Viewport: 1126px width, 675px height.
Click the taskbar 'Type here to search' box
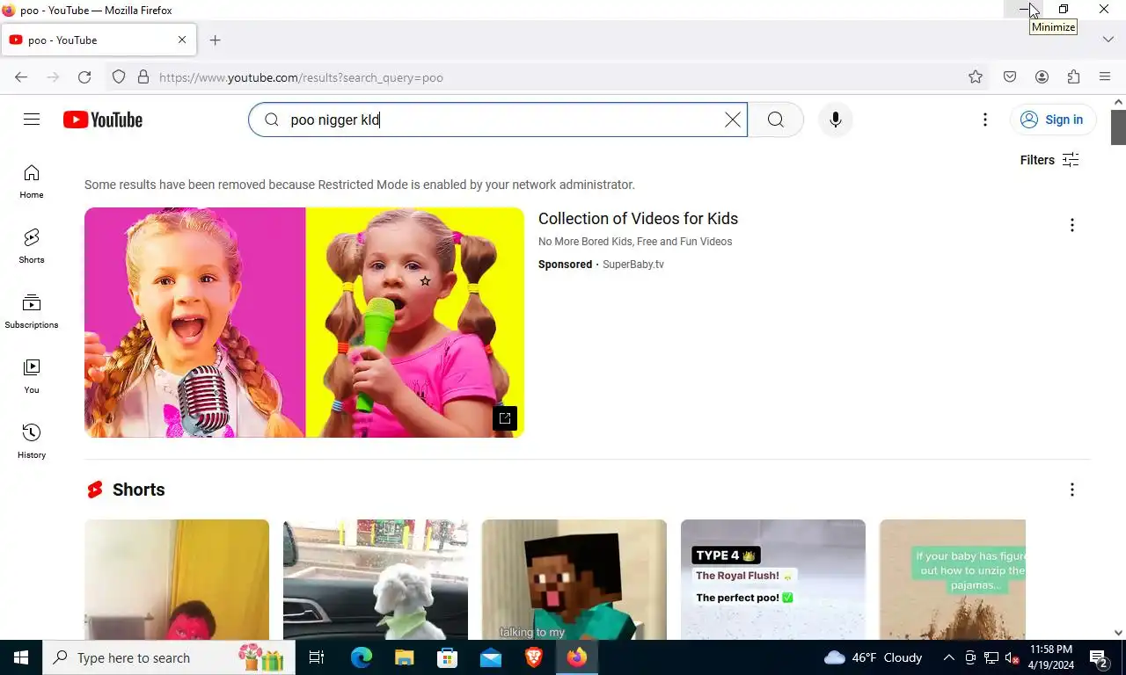(167, 657)
